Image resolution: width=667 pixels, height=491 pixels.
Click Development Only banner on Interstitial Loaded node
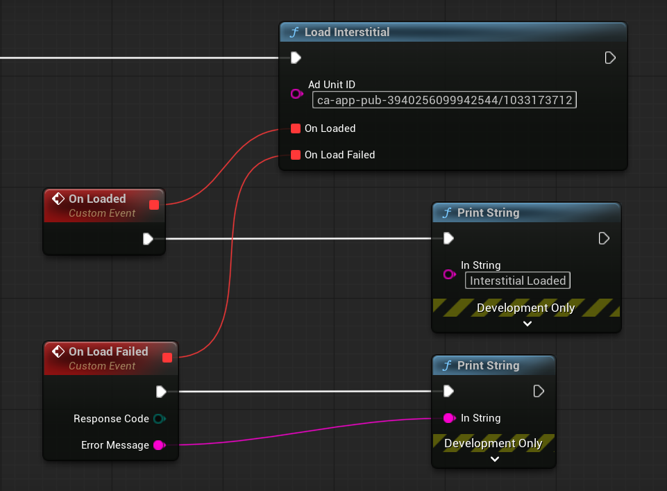[x=526, y=308]
